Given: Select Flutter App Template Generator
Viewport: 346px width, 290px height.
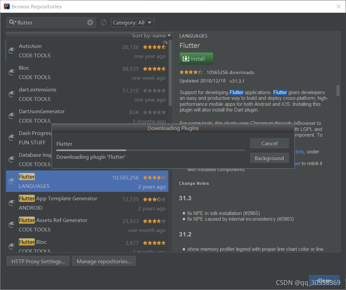Looking at the screenshot, I should 58,199.
